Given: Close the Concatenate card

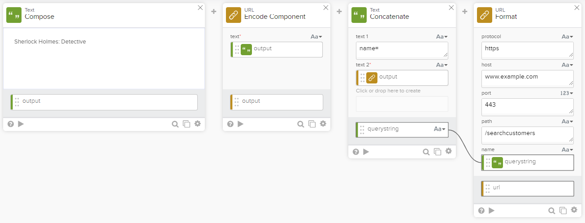Looking at the screenshot, I should point(451,8).
